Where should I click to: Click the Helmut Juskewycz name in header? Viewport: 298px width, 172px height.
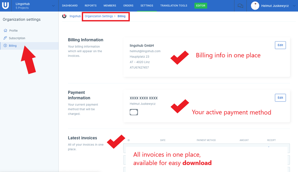(275, 6)
